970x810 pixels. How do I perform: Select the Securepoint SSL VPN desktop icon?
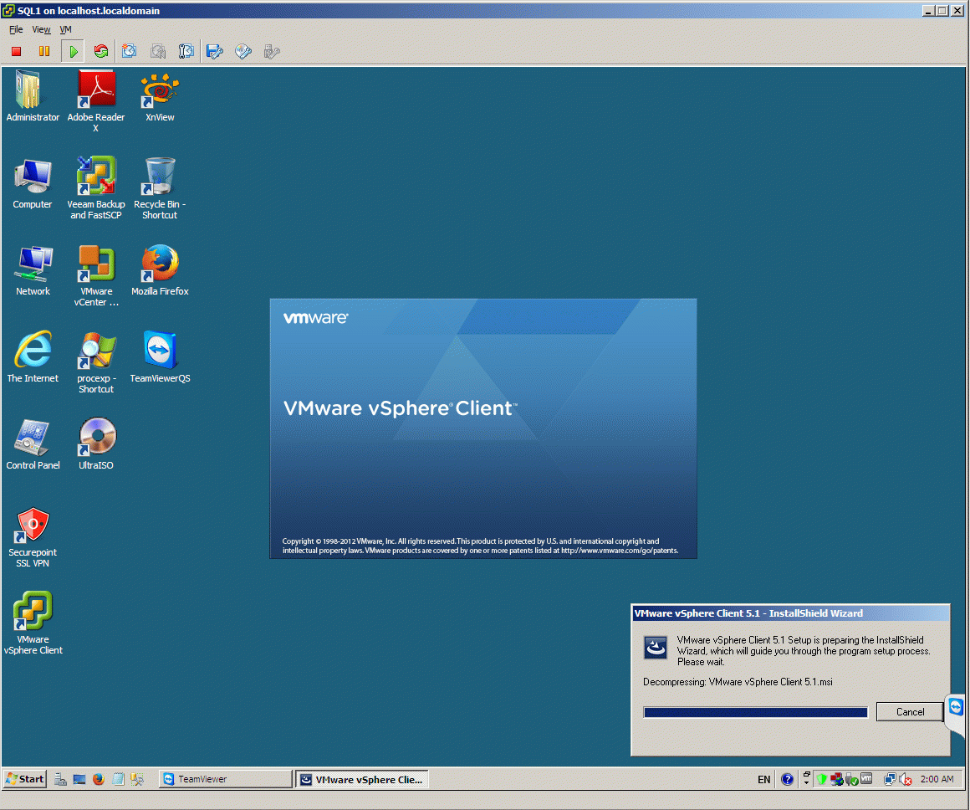click(33, 537)
